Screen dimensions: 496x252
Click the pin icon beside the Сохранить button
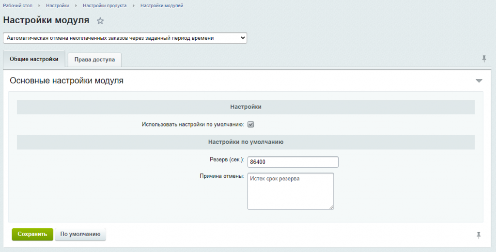479,235
